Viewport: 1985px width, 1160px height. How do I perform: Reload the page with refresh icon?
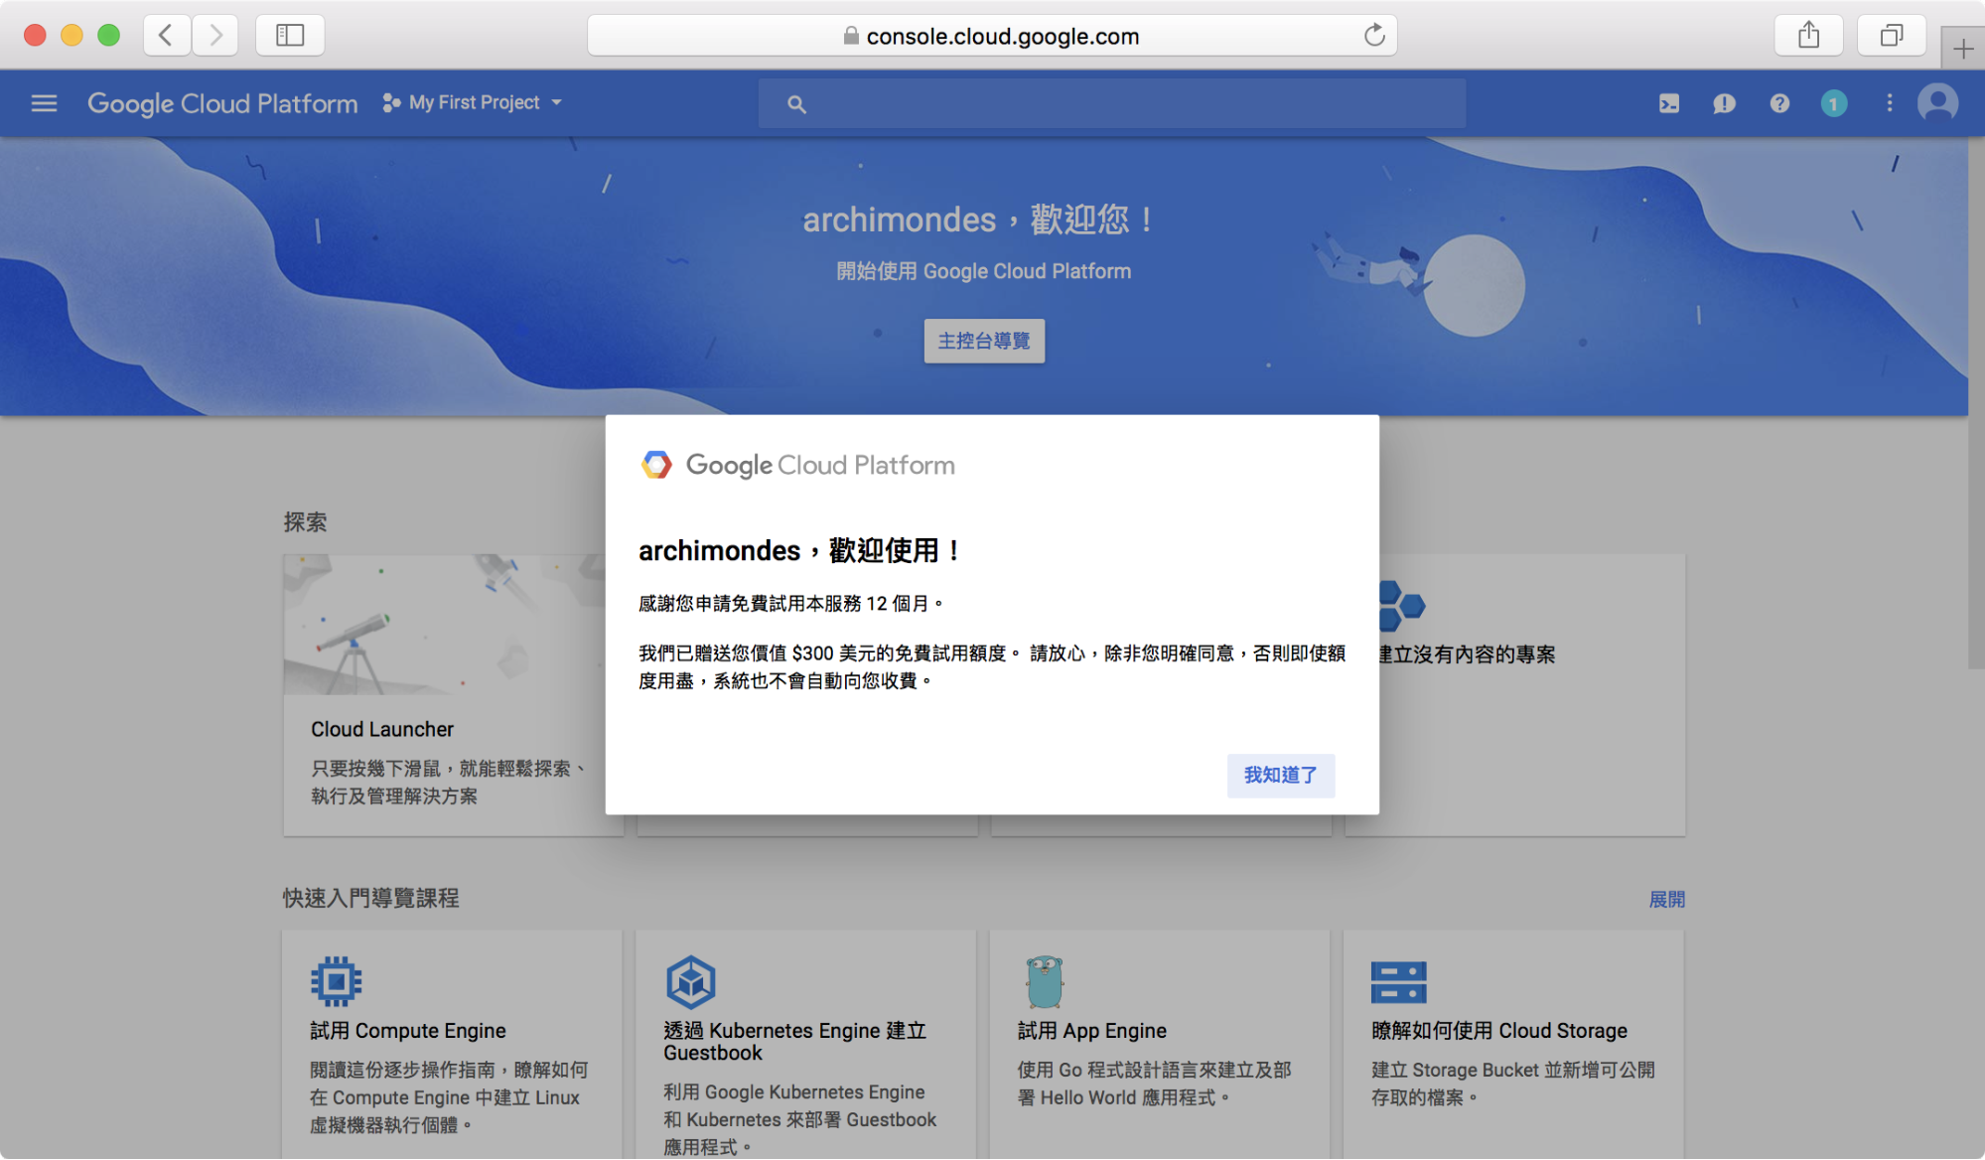click(1374, 36)
